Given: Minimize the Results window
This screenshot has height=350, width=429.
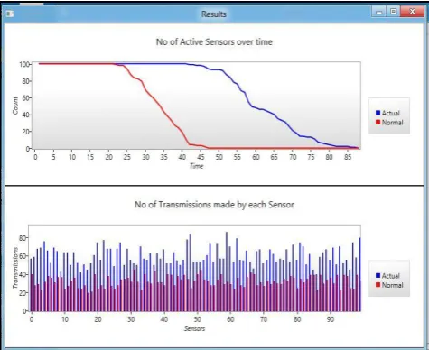Looking at the screenshot, I should pyautogui.click(x=379, y=12).
